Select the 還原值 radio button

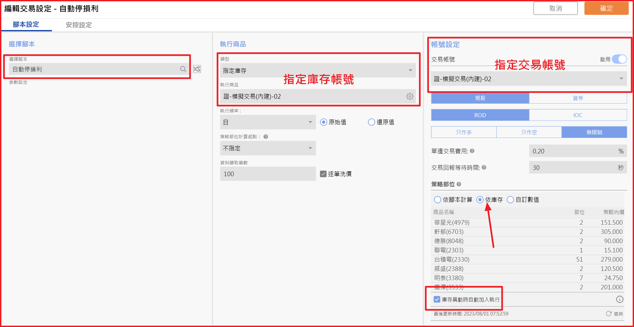tap(372, 122)
